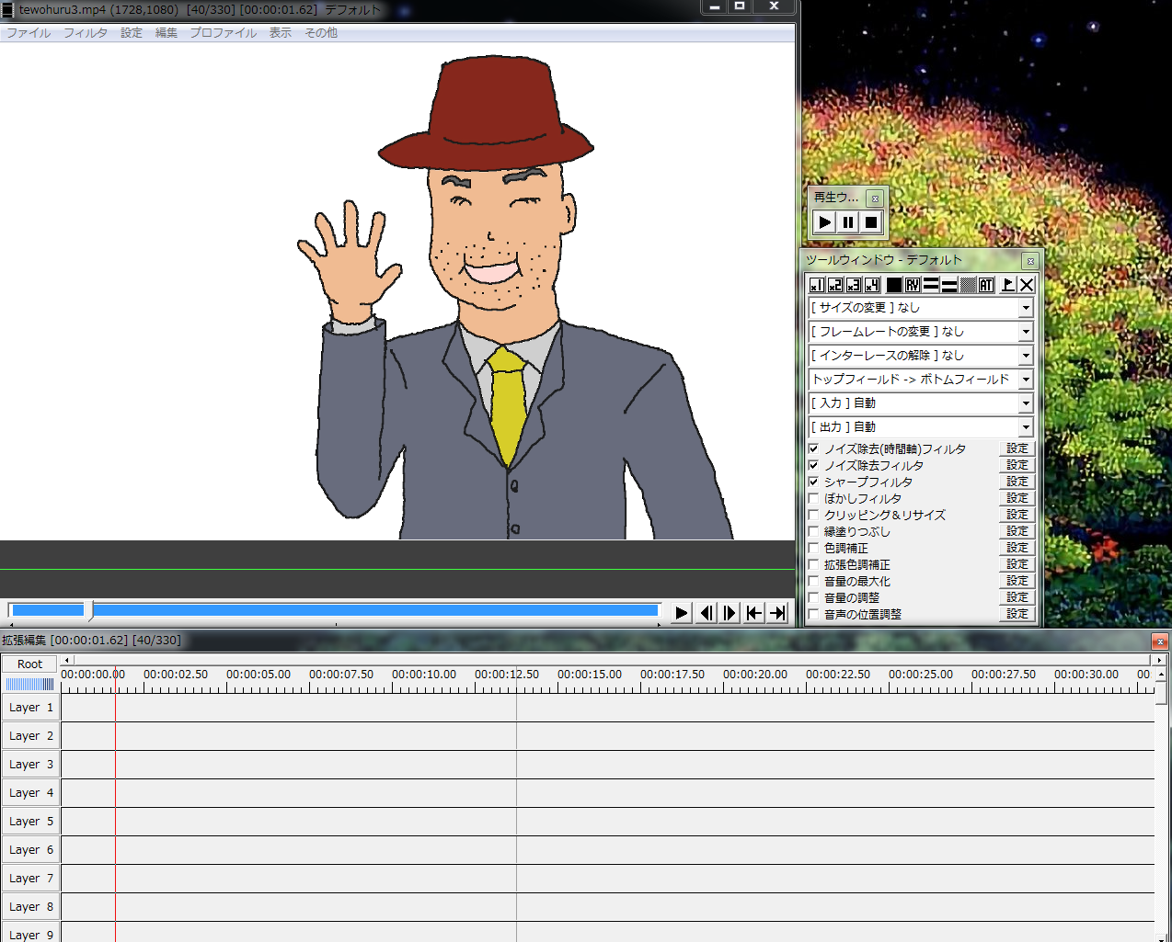1172x942 pixels.
Task: Open the サイズの変更 dropdown
Action: coord(921,308)
